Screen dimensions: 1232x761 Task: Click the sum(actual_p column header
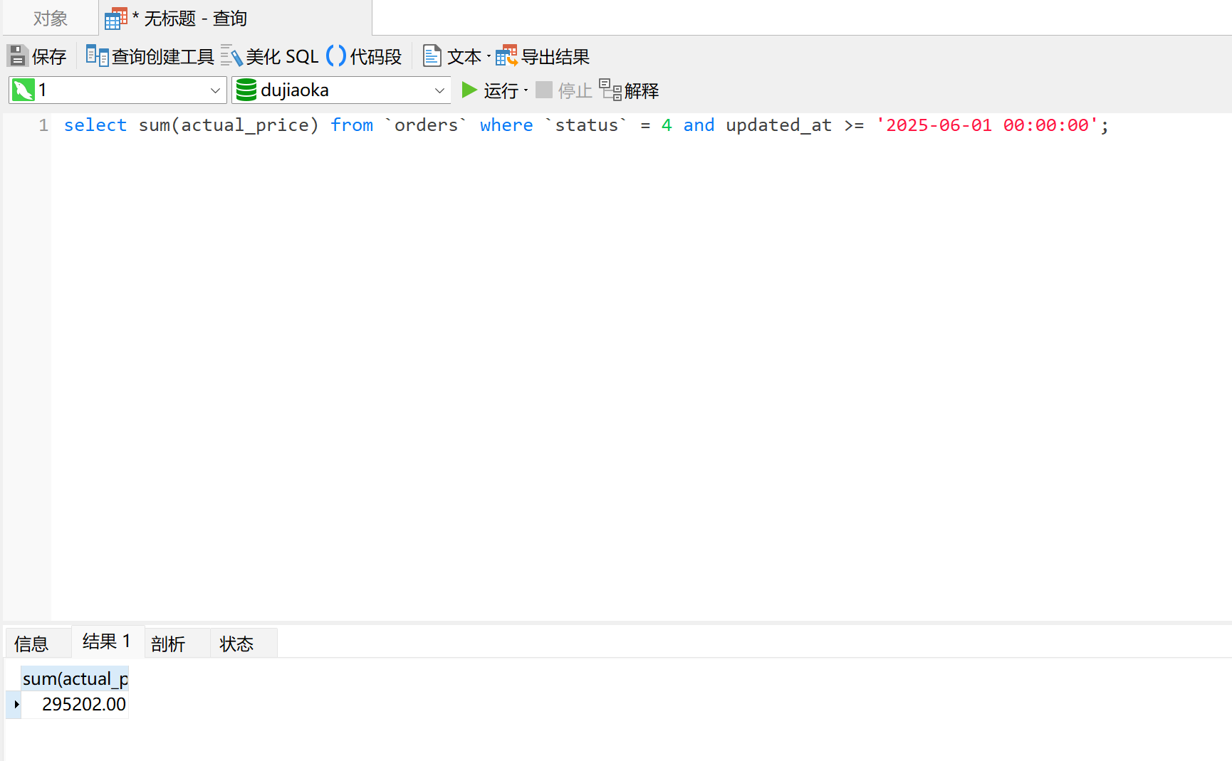tap(75, 678)
